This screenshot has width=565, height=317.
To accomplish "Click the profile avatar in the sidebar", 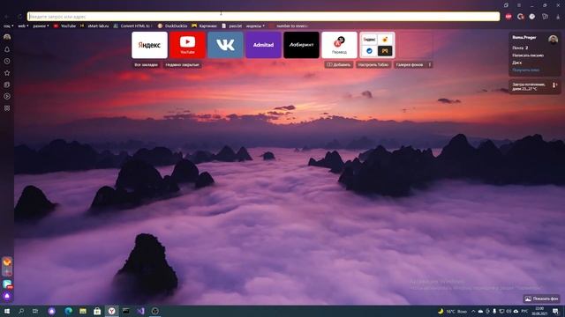I will click(x=7, y=37).
